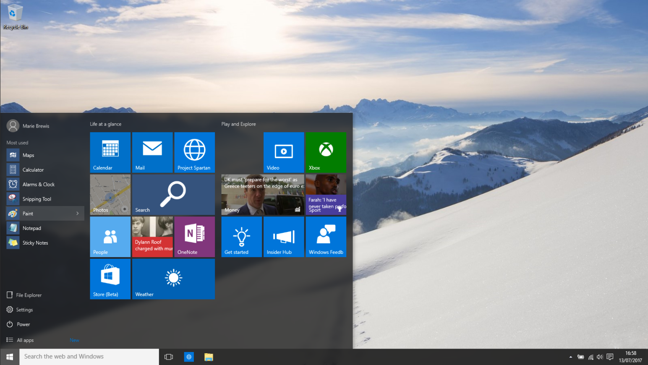Launch the Xbox tile
Image resolution: width=648 pixels, height=365 pixels.
[326, 152]
